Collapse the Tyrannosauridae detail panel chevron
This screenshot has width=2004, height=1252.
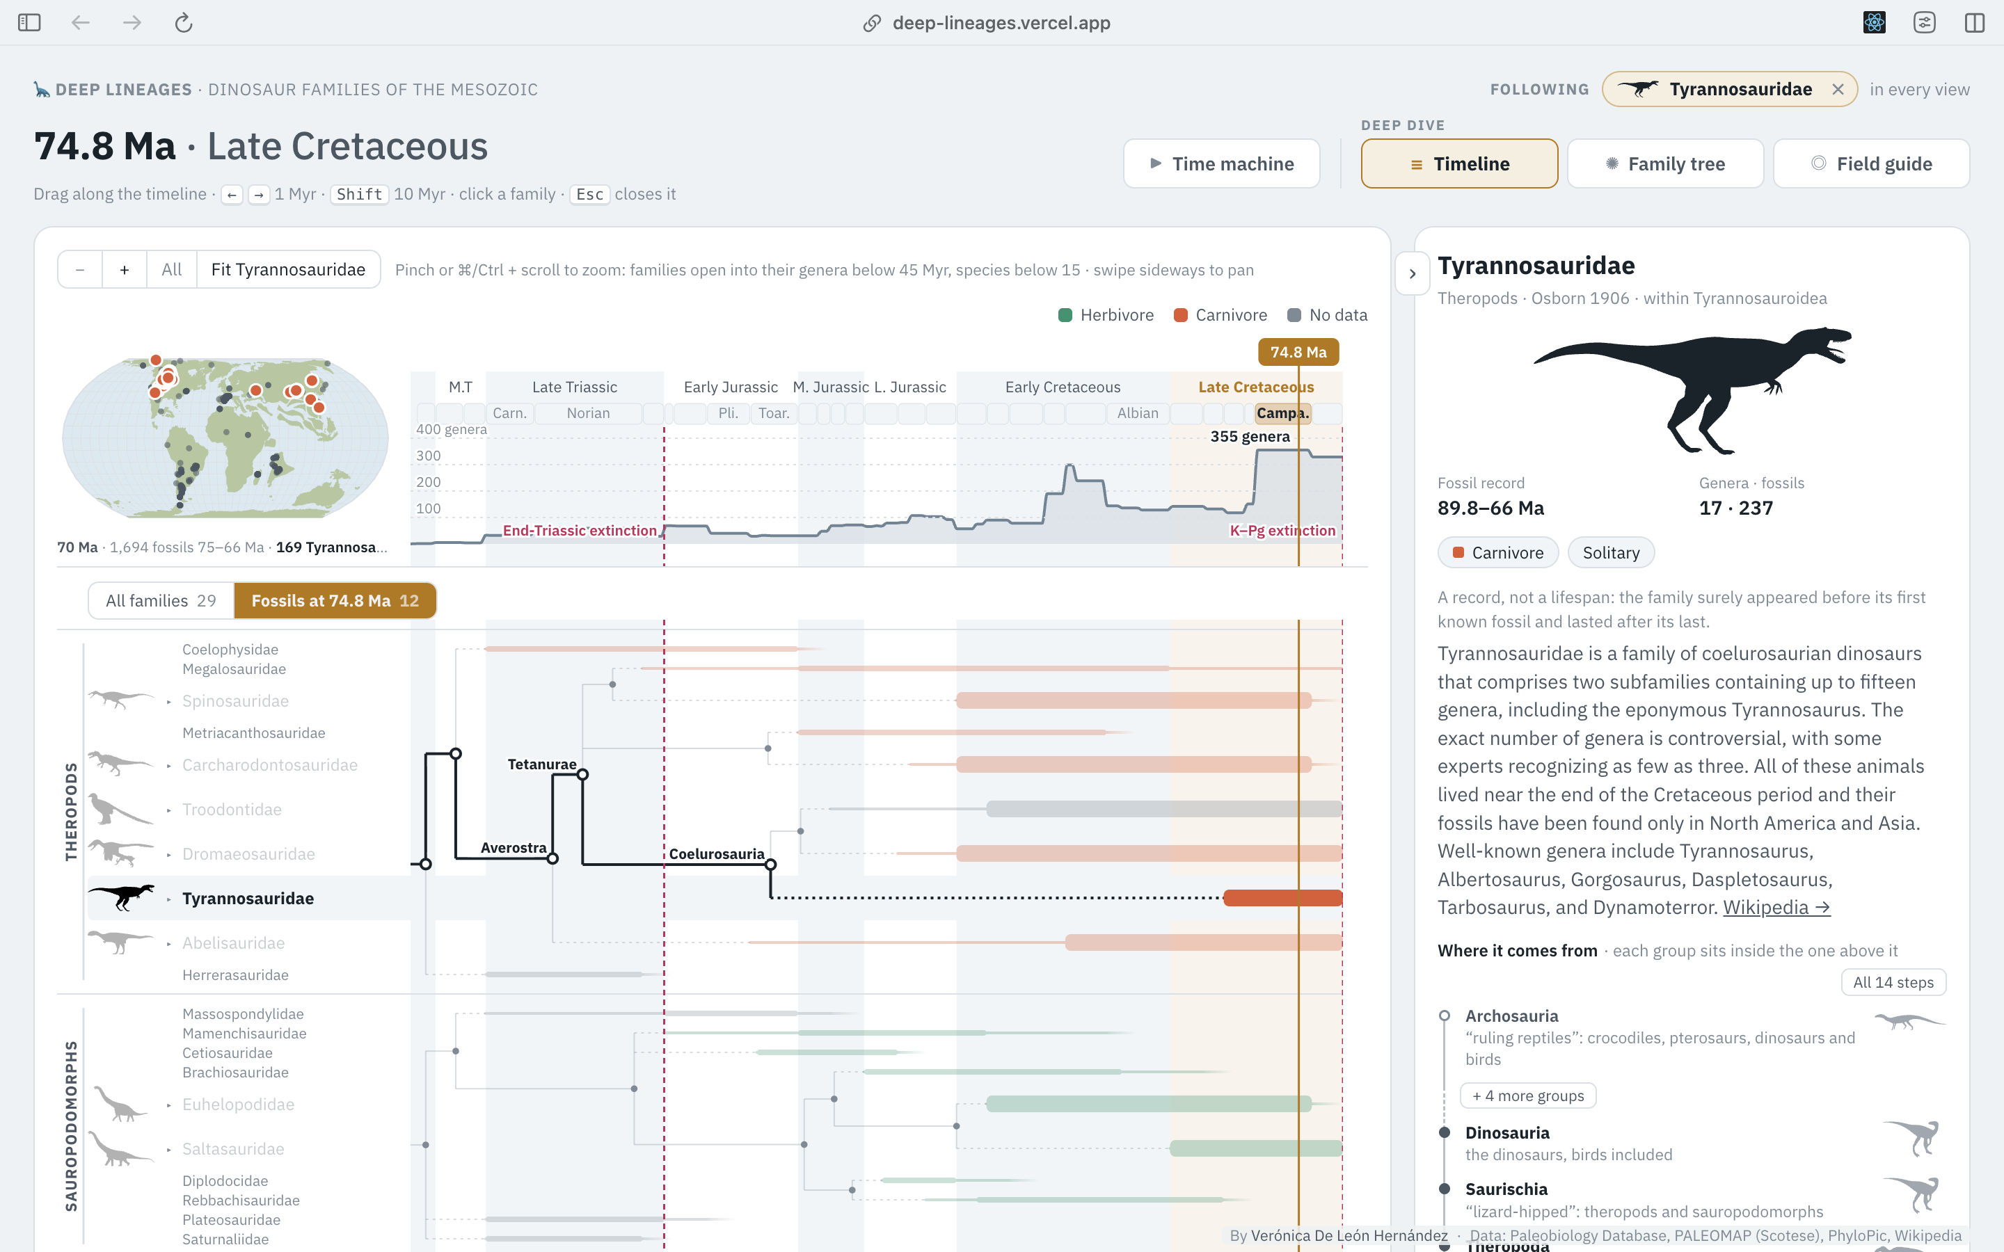1413,273
